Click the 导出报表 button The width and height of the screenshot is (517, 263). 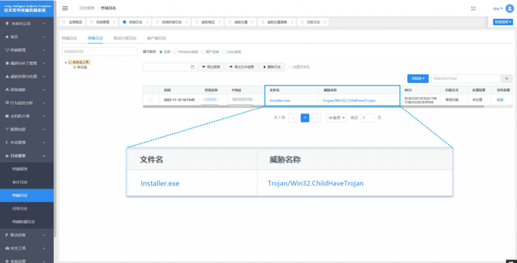(x=211, y=67)
